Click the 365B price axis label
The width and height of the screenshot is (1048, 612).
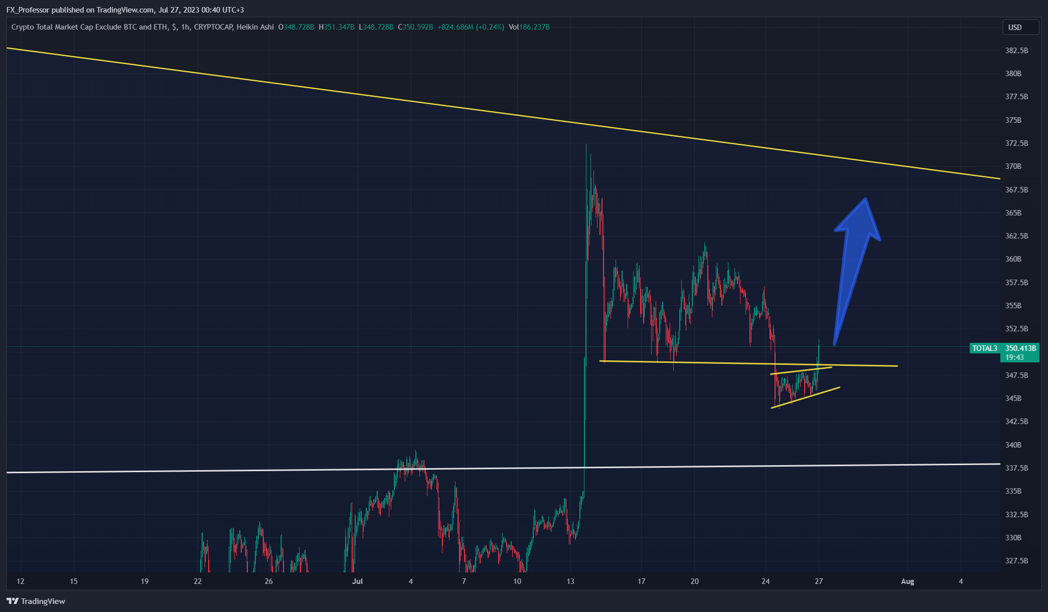click(x=1013, y=213)
